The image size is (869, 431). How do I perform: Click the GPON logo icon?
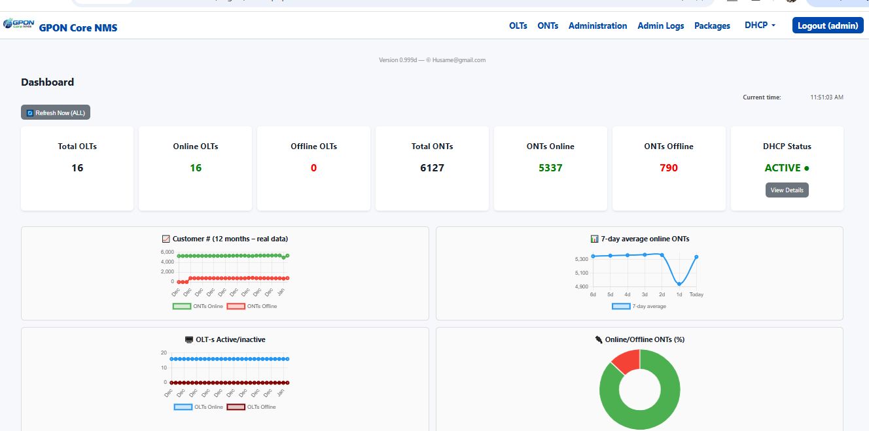(x=18, y=24)
